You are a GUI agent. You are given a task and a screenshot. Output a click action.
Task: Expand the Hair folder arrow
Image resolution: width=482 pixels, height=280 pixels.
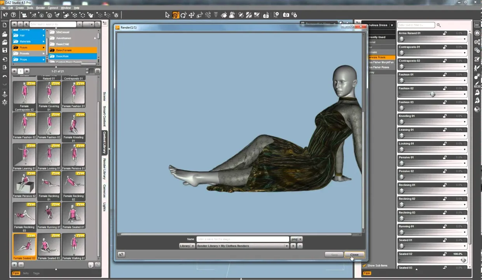44,35
